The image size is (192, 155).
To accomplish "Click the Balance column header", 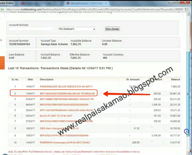I will (x=175, y=79).
